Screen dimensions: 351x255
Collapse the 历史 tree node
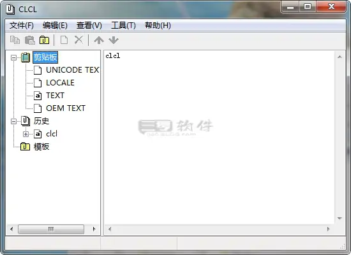[x=13, y=121]
